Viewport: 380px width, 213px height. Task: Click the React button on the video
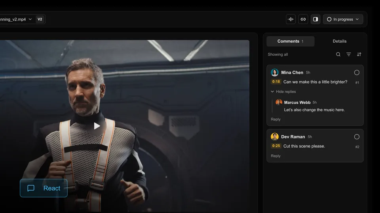(44, 188)
